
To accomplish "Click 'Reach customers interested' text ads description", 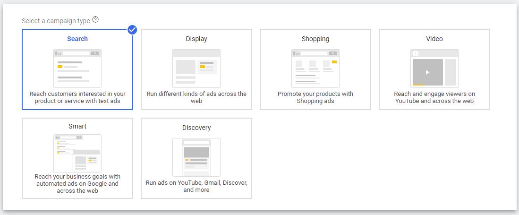I will pos(77,97).
